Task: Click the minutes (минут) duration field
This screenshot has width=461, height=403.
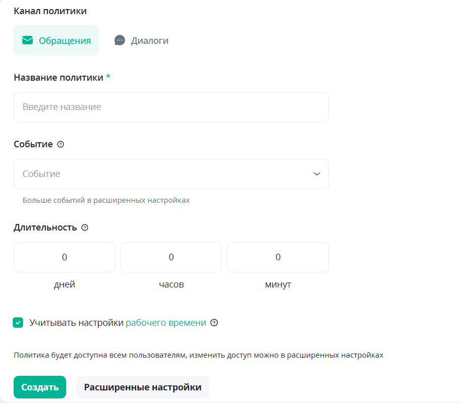Action: [278, 257]
